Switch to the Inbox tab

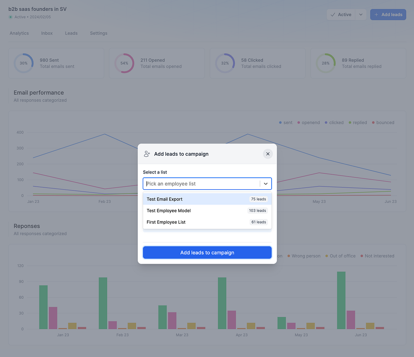point(47,33)
